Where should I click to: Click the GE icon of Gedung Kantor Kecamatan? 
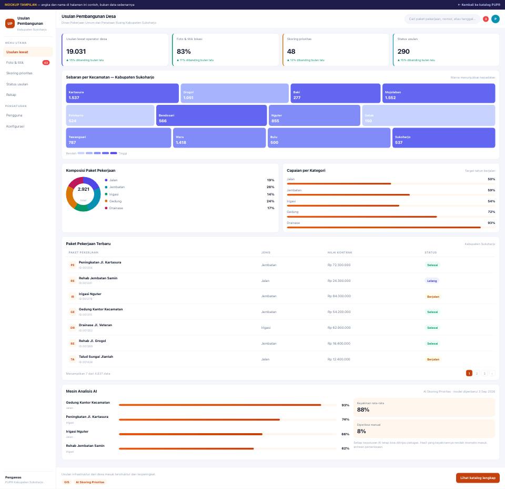73,312
